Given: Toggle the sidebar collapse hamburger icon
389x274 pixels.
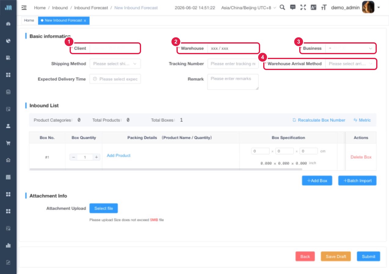Looking at the screenshot, I should pyautogui.click(x=24, y=8).
